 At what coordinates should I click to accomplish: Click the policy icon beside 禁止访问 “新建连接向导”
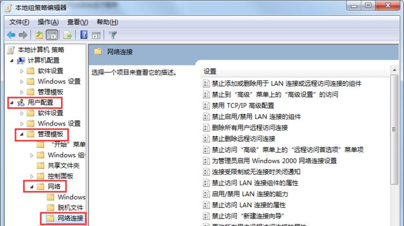click(206, 216)
